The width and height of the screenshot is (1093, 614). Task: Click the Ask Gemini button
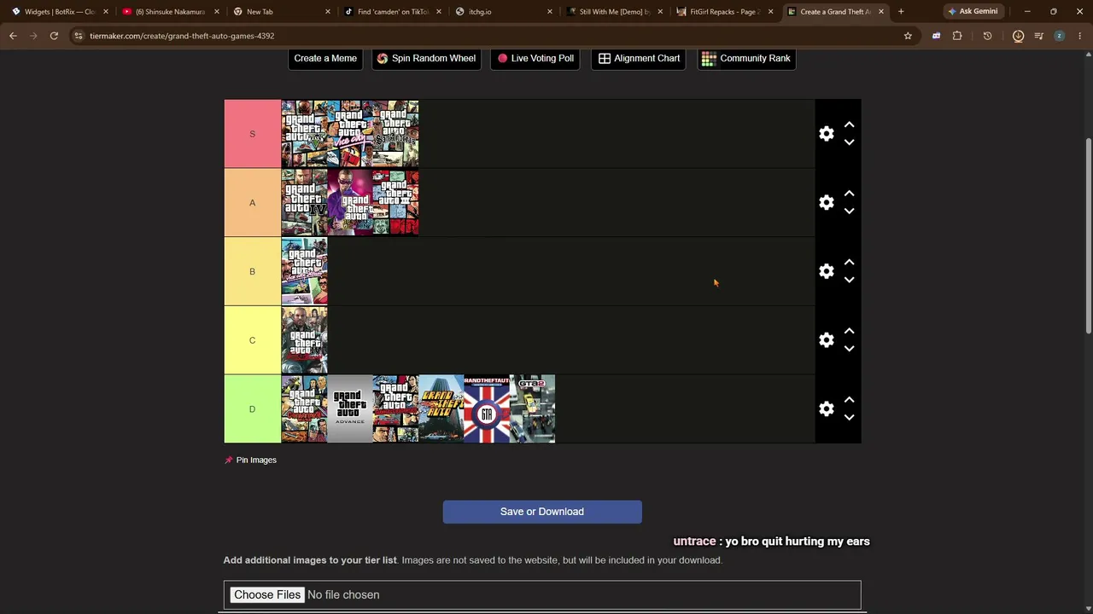click(973, 12)
